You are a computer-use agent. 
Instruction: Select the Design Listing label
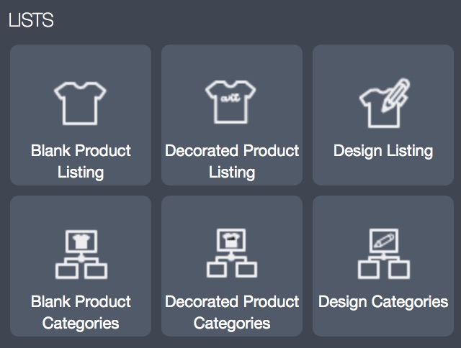[383, 152]
